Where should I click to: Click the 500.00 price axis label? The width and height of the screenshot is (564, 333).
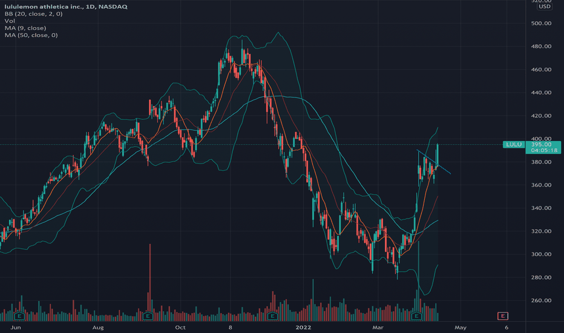pos(541,24)
